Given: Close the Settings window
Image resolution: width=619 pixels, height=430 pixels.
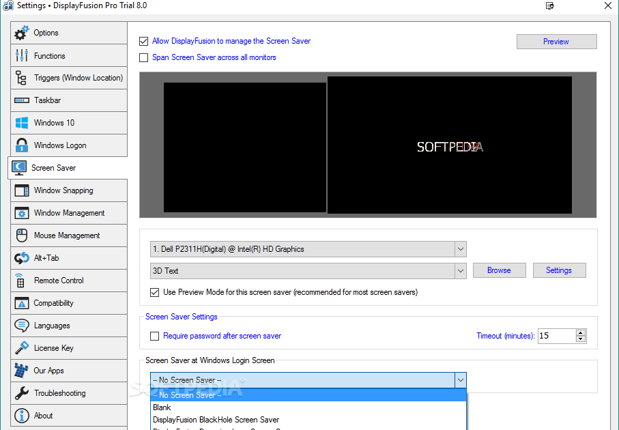Looking at the screenshot, I should click(608, 5).
